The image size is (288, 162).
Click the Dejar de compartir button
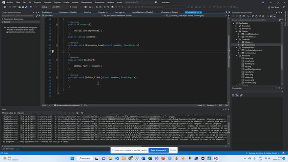158,150
